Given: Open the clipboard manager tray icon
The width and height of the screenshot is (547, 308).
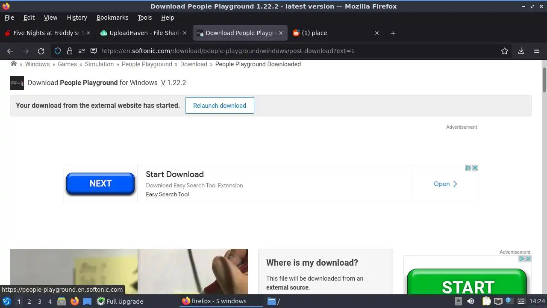Looking at the screenshot, I should point(487,301).
